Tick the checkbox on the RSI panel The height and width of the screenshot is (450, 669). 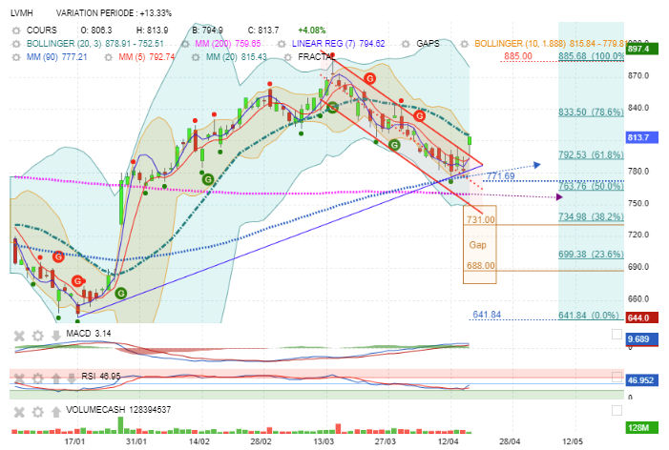click(x=617, y=377)
